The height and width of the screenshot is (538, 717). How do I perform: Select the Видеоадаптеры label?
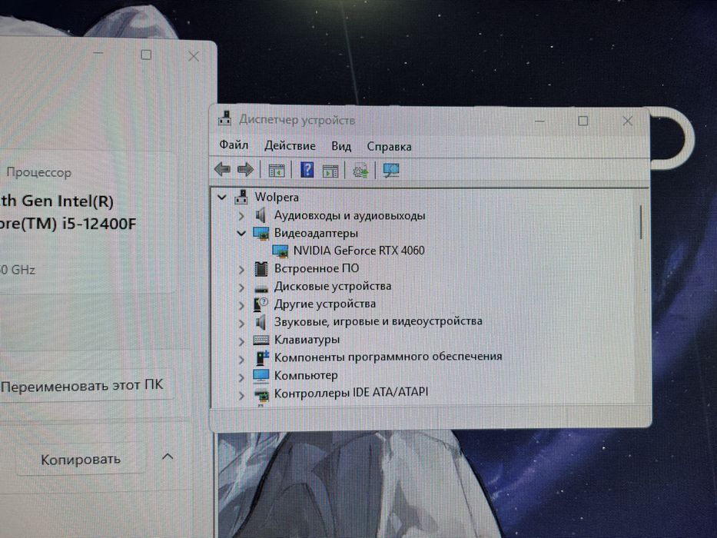tap(316, 234)
